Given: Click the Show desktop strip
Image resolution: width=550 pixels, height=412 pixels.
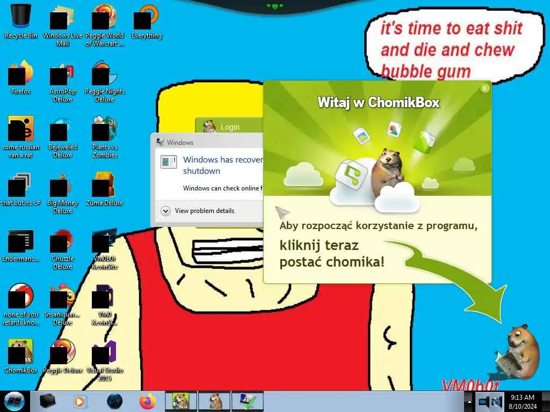Looking at the screenshot, I should (546, 401).
